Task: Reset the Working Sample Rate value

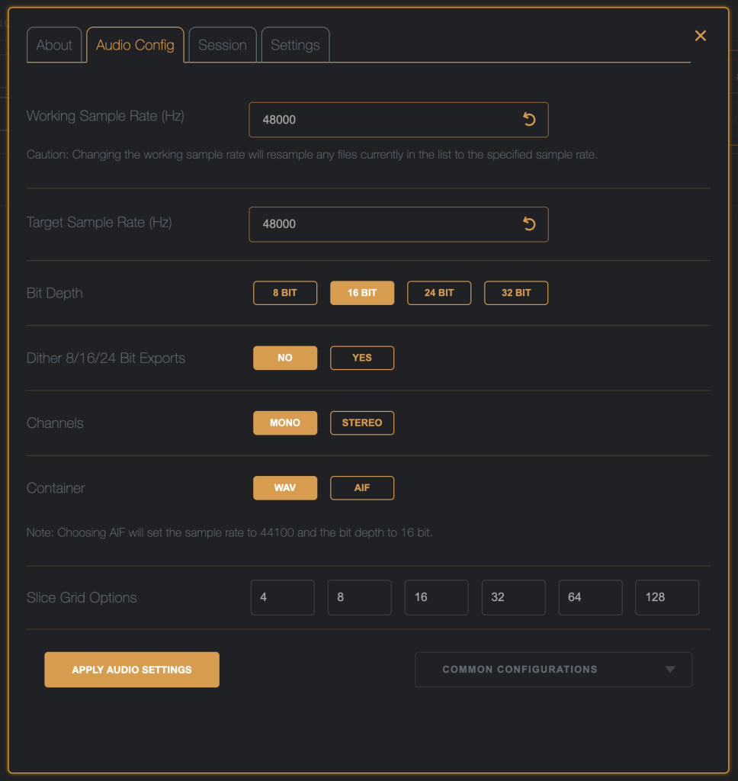Action: (529, 120)
